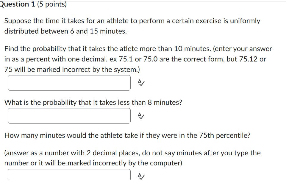The height and width of the screenshot is (185, 286).
Task: Click the answer field for less than 8 minutes
Action: (68, 116)
